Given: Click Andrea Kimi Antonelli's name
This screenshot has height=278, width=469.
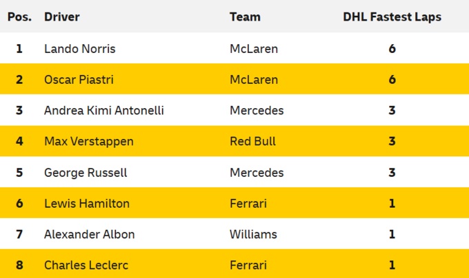Looking at the screenshot, I should coord(103,111).
